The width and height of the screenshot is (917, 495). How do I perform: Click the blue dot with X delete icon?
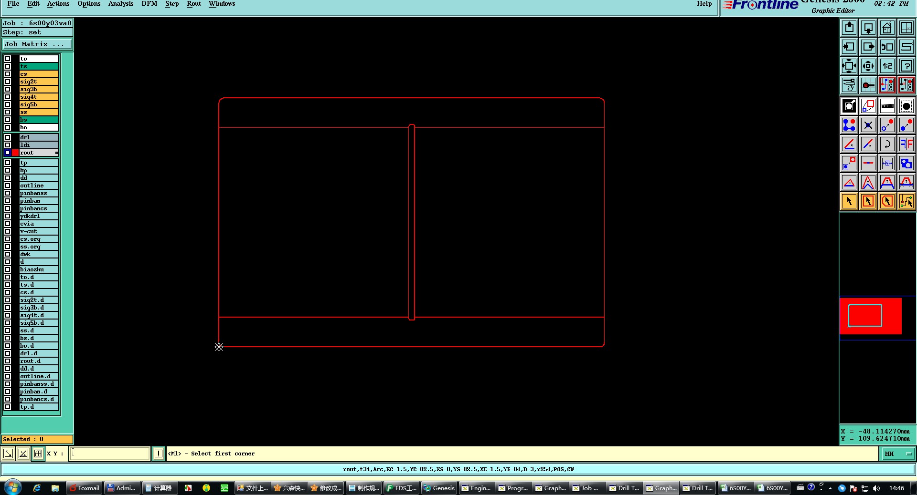point(868,125)
